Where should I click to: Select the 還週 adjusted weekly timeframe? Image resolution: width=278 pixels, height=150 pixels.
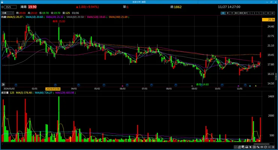pyautogui.click(x=241, y=13)
